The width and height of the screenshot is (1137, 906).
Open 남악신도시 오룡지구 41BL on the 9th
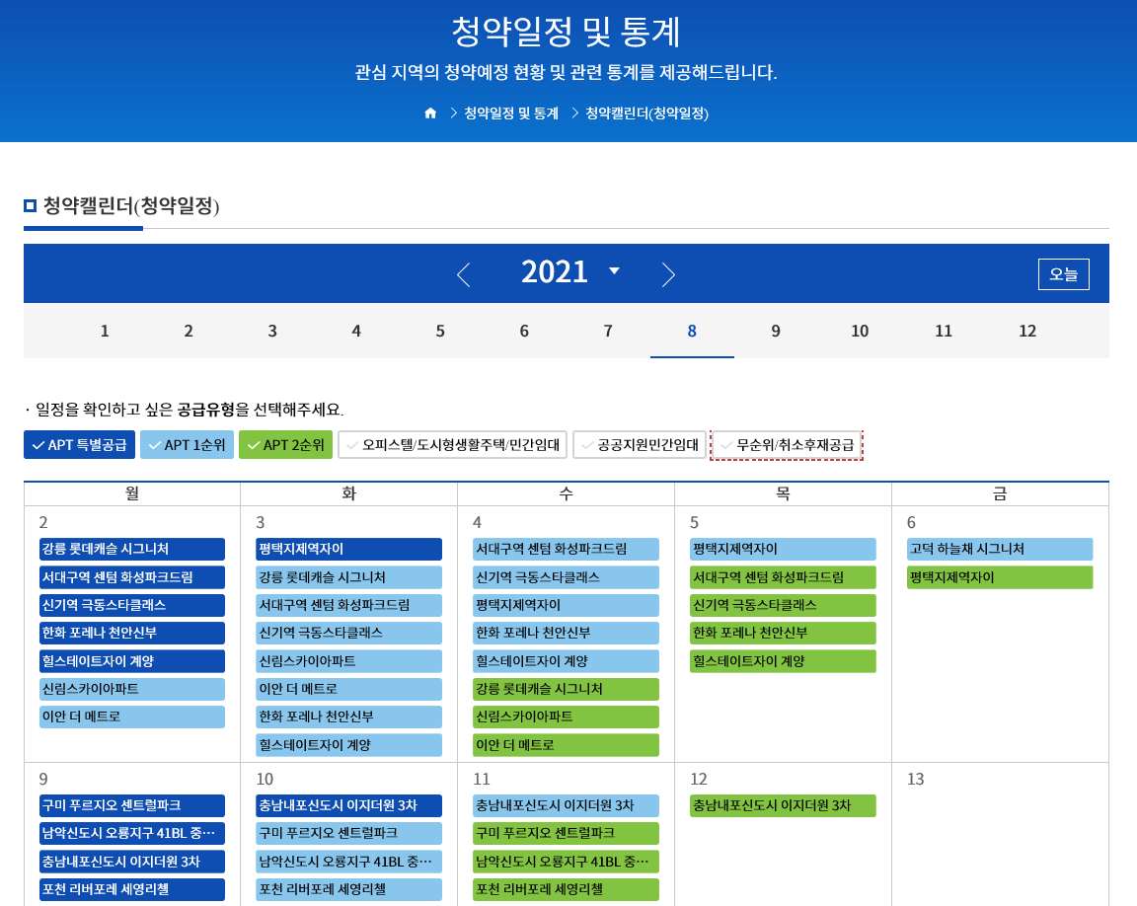[x=132, y=834]
